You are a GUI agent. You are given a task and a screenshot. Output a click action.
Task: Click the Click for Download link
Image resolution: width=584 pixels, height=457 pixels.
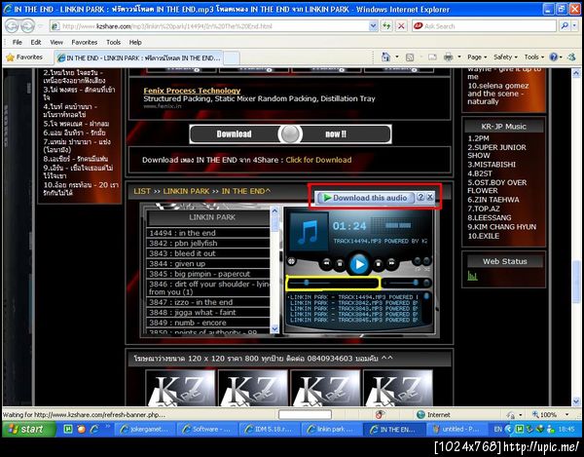pos(318,160)
